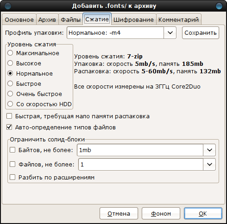Viewport: 227px width, 224px height.
Task: Select the Сжатие tab
Action: coord(97,19)
